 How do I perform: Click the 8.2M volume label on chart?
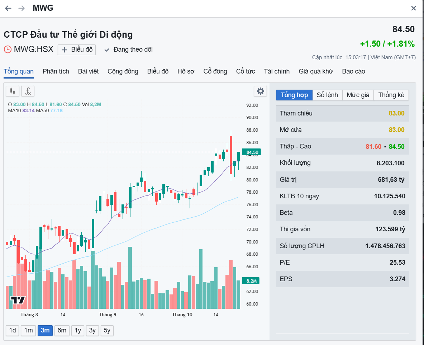click(x=251, y=281)
